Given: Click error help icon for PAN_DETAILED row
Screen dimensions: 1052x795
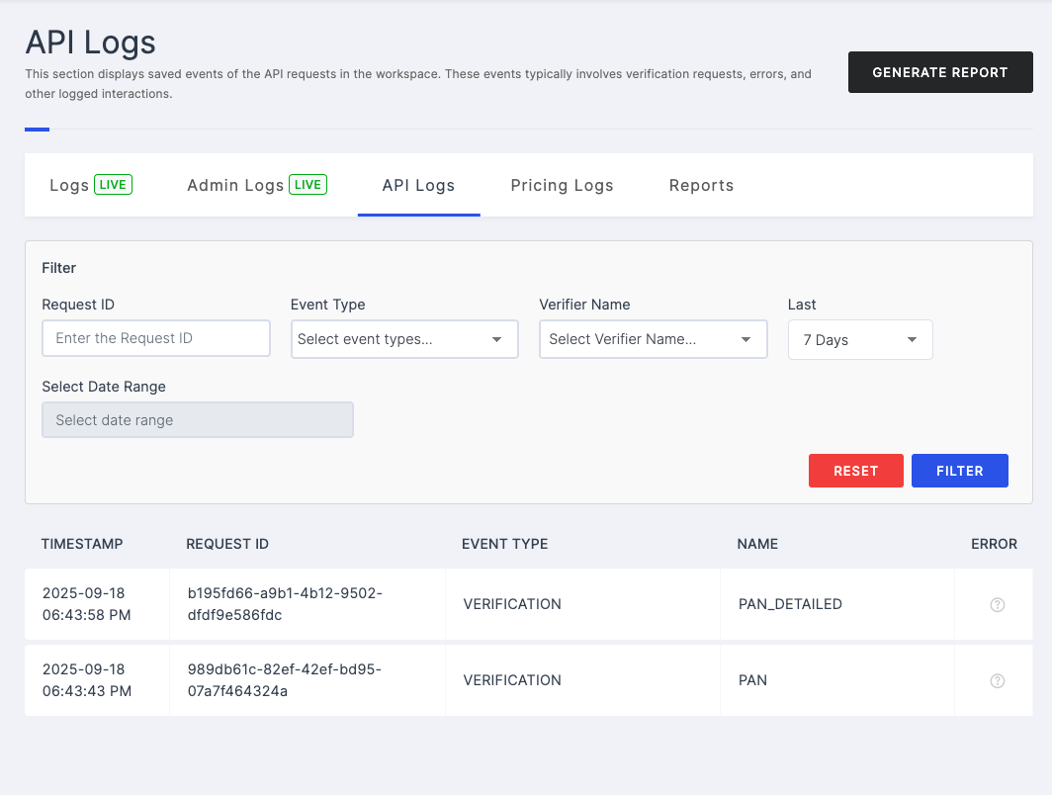Looking at the screenshot, I should tap(997, 605).
